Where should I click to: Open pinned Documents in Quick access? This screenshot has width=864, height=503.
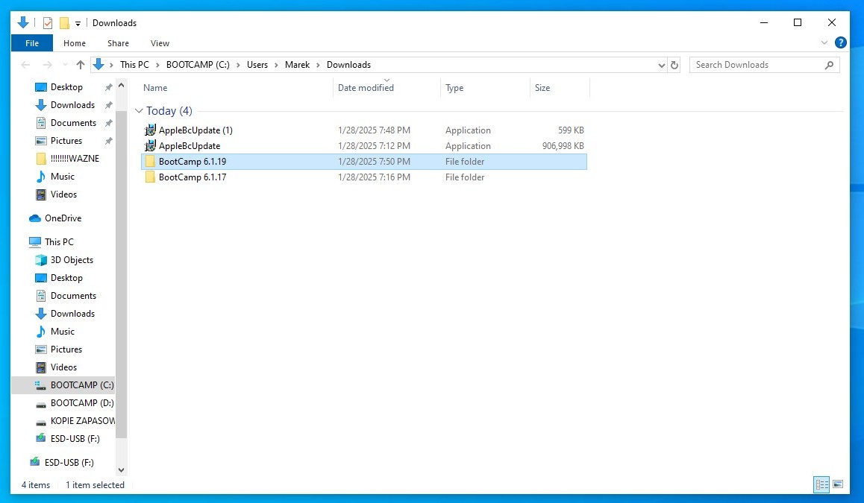click(x=73, y=123)
